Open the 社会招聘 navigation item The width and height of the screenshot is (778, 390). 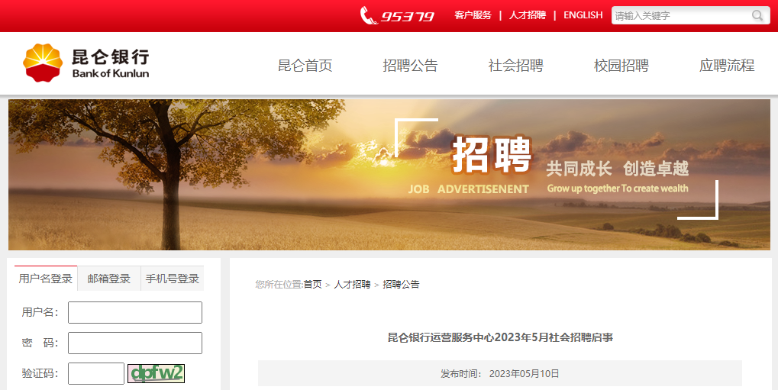pyautogui.click(x=516, y=66)
